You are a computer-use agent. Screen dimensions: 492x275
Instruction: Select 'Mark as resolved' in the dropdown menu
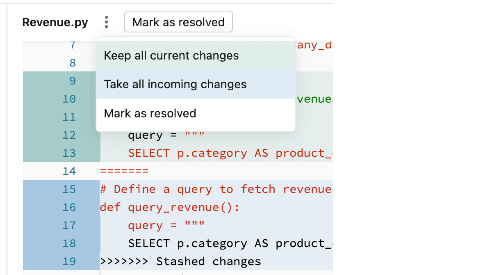[x=150, y=113]
